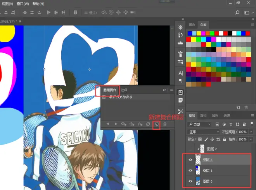Show hidden 图层 2 via visibility box
Image resolution: width=256 pixels, height=190 pixels.
coord(190,149)
